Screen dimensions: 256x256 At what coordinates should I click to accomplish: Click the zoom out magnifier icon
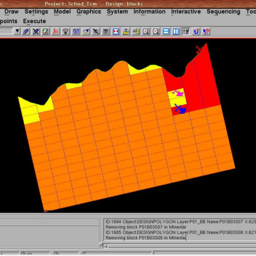point(156,31)
